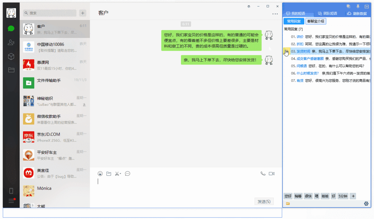The width and height of the screenshot is (374, 219).
Task: Click the 5分钟 quick reply button
Action: (343, 196)
